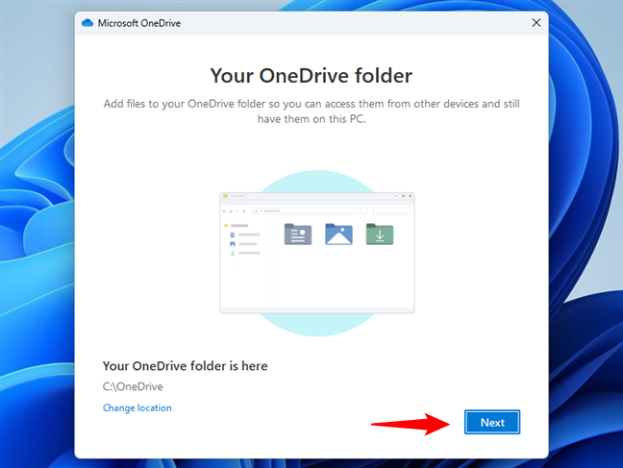Viewport: 623px width, 468px height.
Task: Click the 'Add files to your OneDrive' description
Action: click(311, 111)
